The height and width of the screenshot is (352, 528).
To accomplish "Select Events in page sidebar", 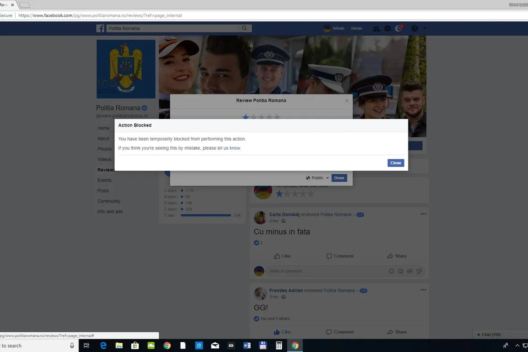I will (x=104, y=180).
